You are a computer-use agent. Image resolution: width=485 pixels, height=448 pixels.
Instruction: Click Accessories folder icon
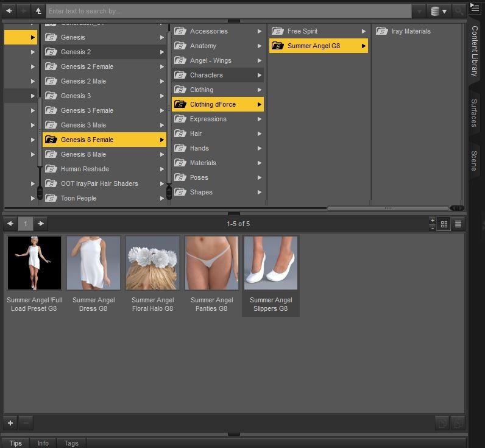click(180, 31)
